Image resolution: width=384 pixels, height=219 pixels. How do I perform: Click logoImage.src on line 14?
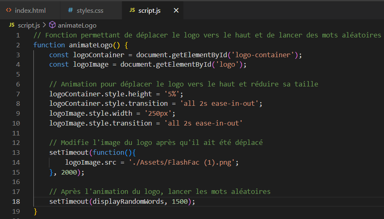[90, 162]
